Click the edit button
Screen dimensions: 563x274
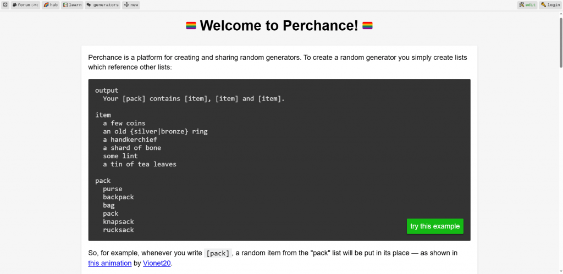527,5
